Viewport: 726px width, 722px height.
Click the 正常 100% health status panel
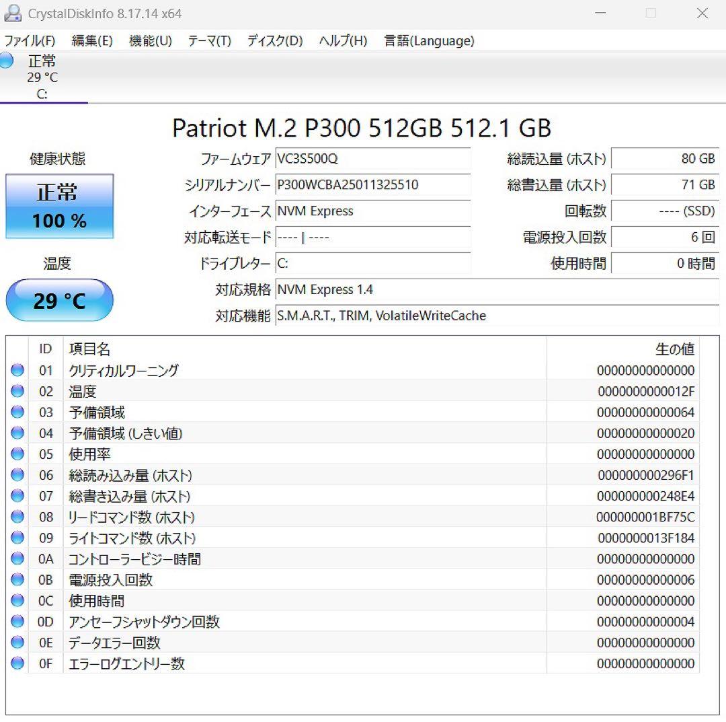coord(60,205)
